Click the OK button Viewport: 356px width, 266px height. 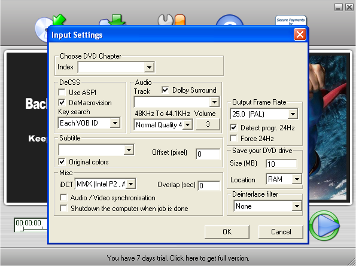click(x=227, y=232)
